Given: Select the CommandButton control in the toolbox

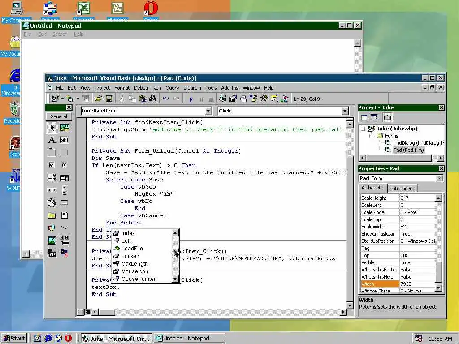Looking at the screenshot, I should [65, 152].
